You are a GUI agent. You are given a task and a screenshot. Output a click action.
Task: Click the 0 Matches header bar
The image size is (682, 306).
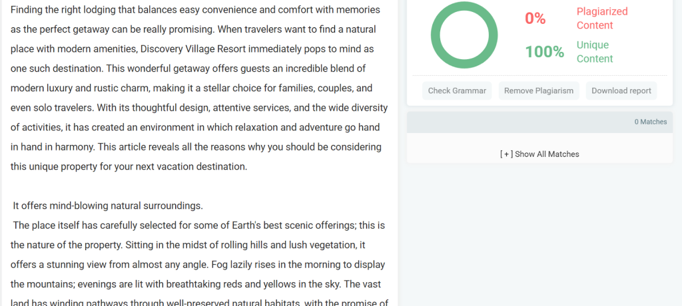539,122
